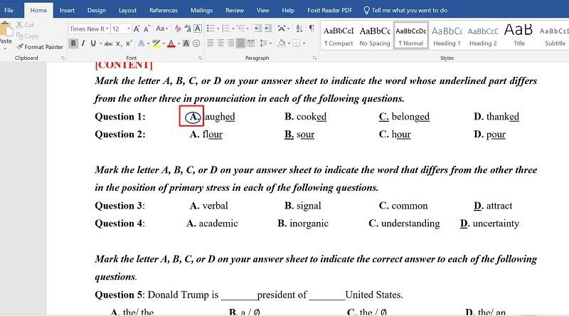Open the File tab

[x=9, y=10]
